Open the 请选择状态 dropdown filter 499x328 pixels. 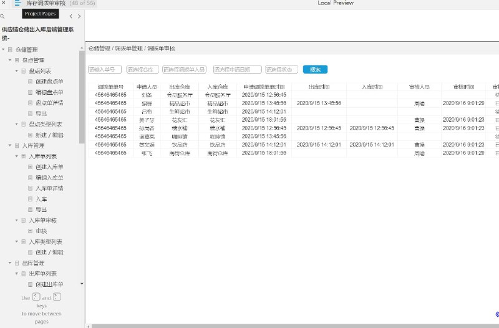coord(281,69)
